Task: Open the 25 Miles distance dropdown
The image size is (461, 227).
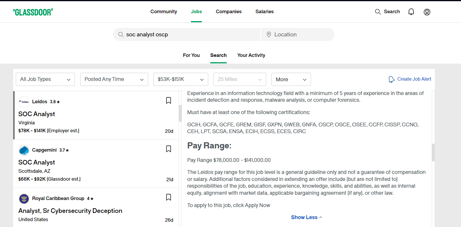Action: coord(240,79)
